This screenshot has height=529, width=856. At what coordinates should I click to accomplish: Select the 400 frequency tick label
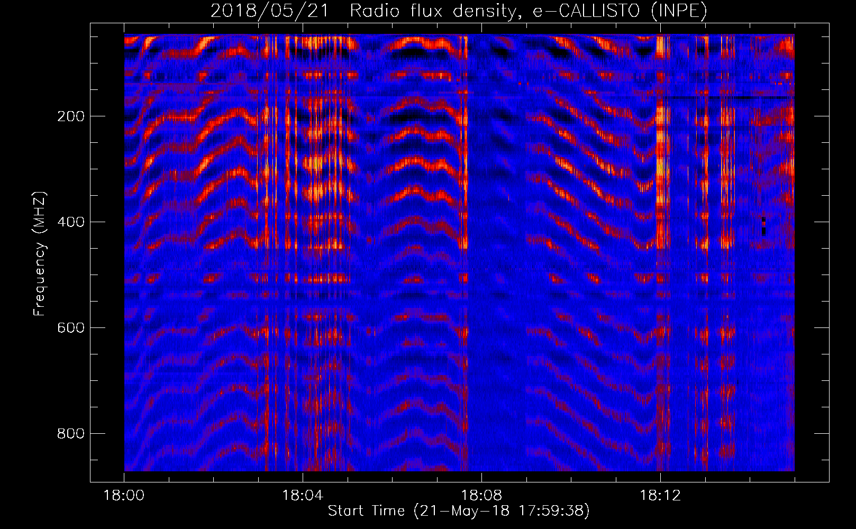click(x=71, y=222)
